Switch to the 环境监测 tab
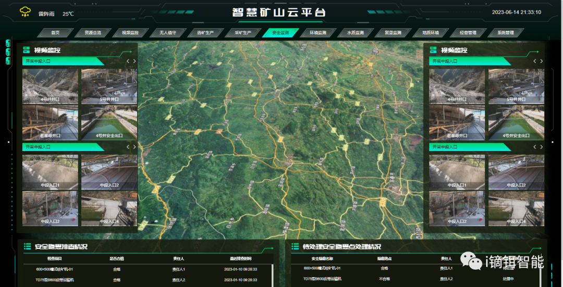 317,33
